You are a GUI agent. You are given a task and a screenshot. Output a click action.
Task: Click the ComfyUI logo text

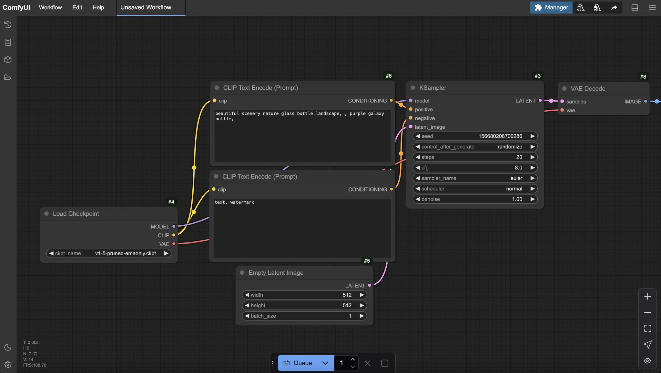(16, 7)
